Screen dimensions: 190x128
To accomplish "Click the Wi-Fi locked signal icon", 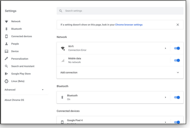I will click(63, 48).
